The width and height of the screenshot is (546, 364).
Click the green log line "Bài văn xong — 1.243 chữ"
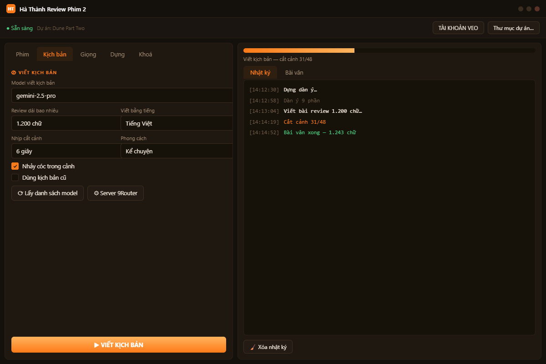[319, 132]
